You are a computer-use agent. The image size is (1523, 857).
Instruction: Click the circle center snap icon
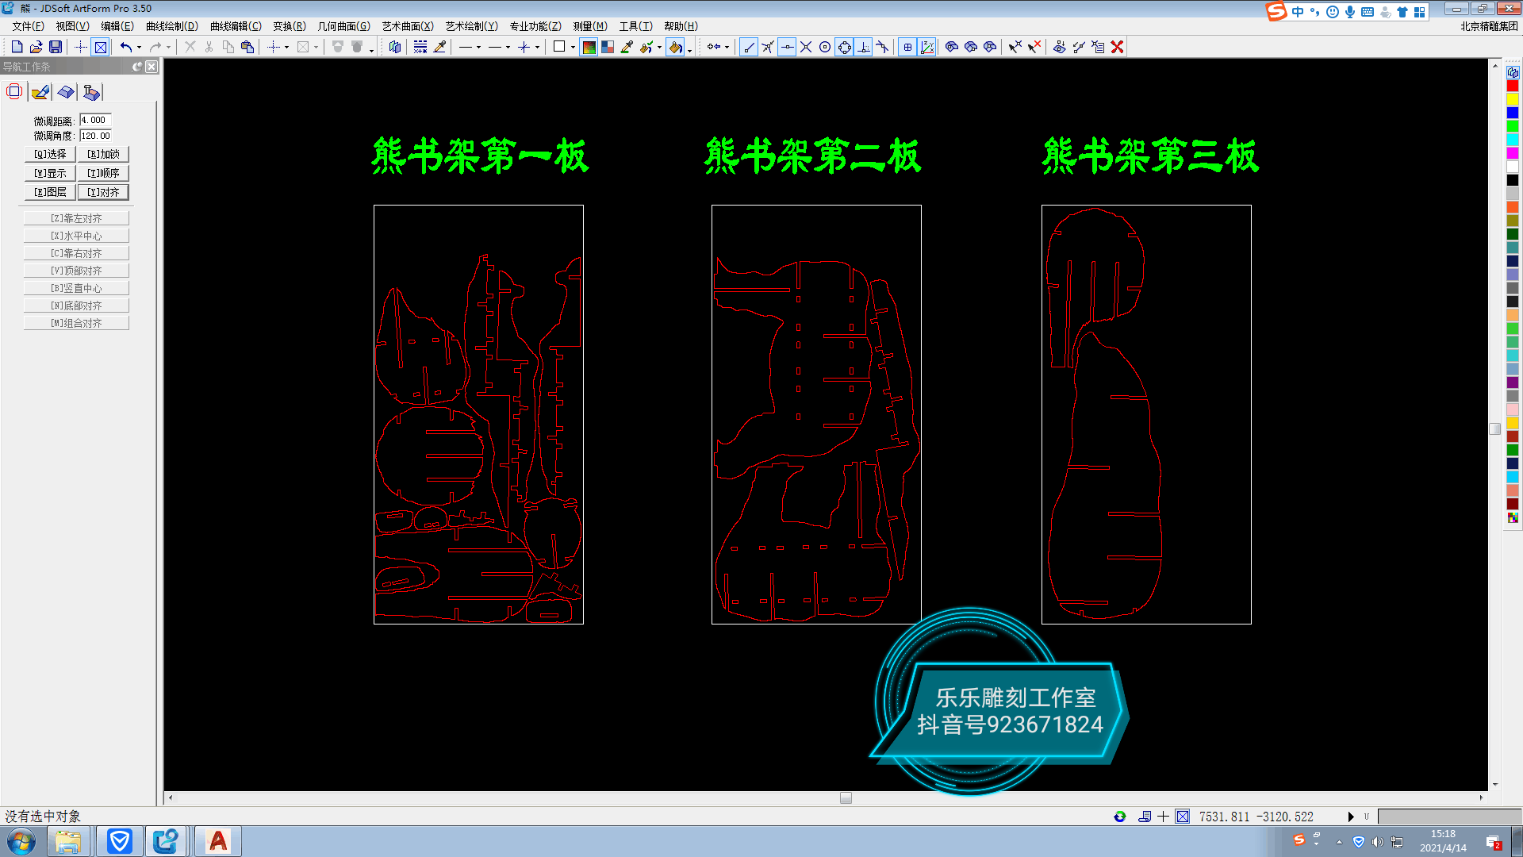[825, 48]
